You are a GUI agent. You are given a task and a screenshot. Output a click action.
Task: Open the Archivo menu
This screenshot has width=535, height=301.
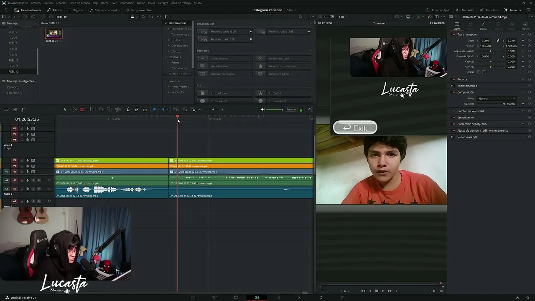point(36,3)
